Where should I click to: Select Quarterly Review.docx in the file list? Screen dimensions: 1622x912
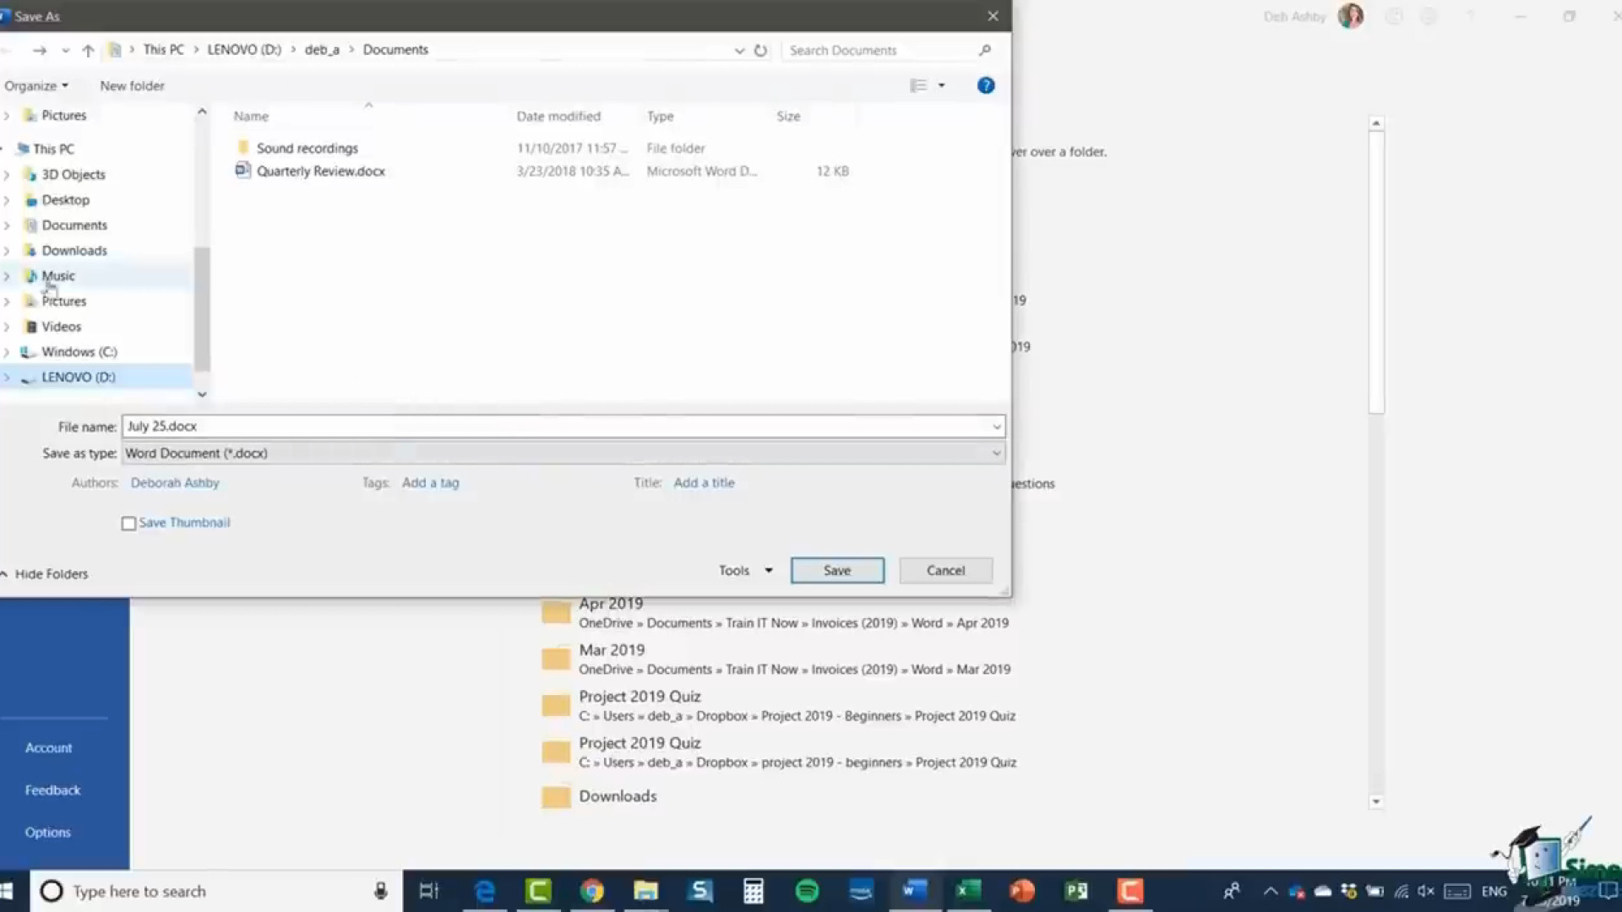click(321, 171)
